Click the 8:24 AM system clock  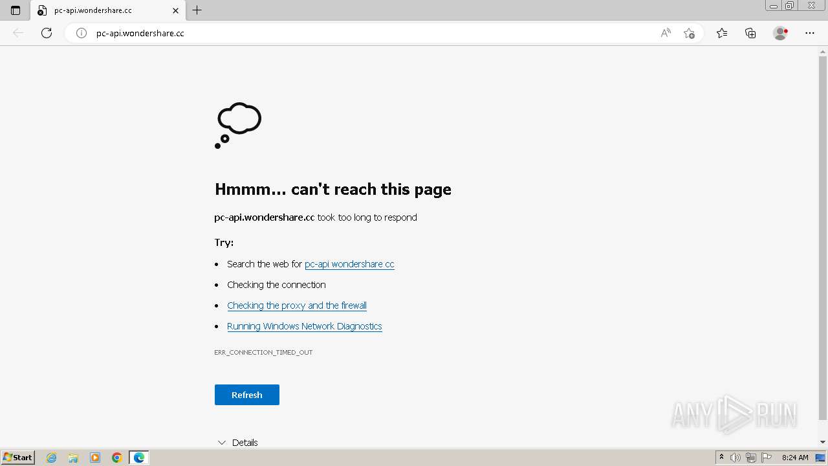(x=795, y=458)
